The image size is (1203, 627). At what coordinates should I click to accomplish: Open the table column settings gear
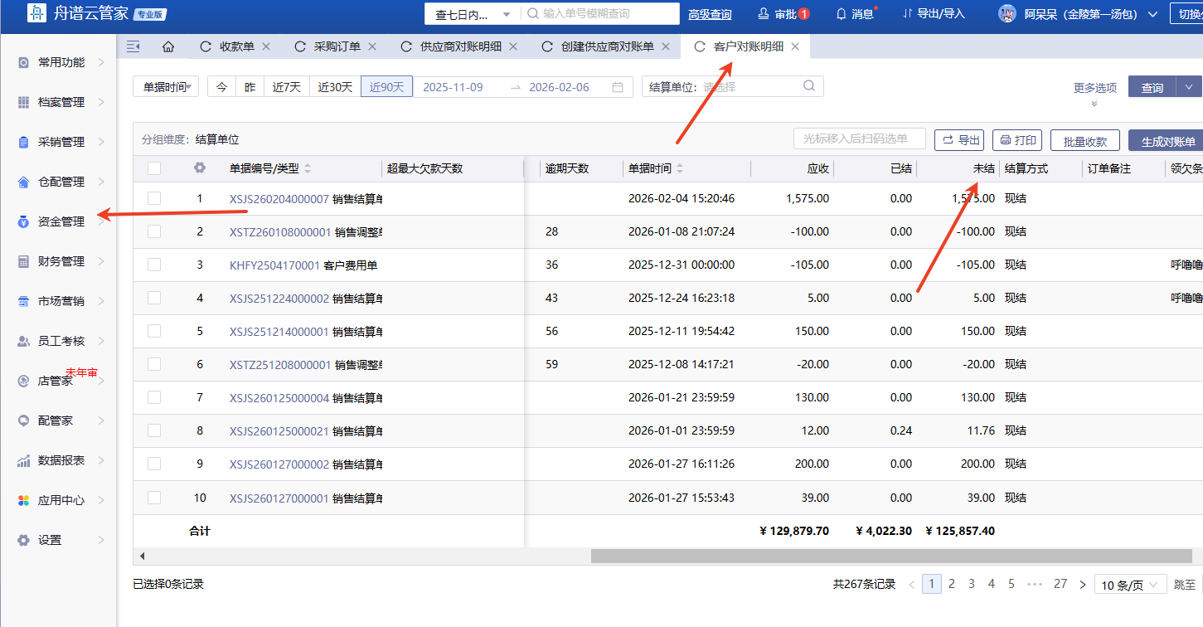pos(199,168)
